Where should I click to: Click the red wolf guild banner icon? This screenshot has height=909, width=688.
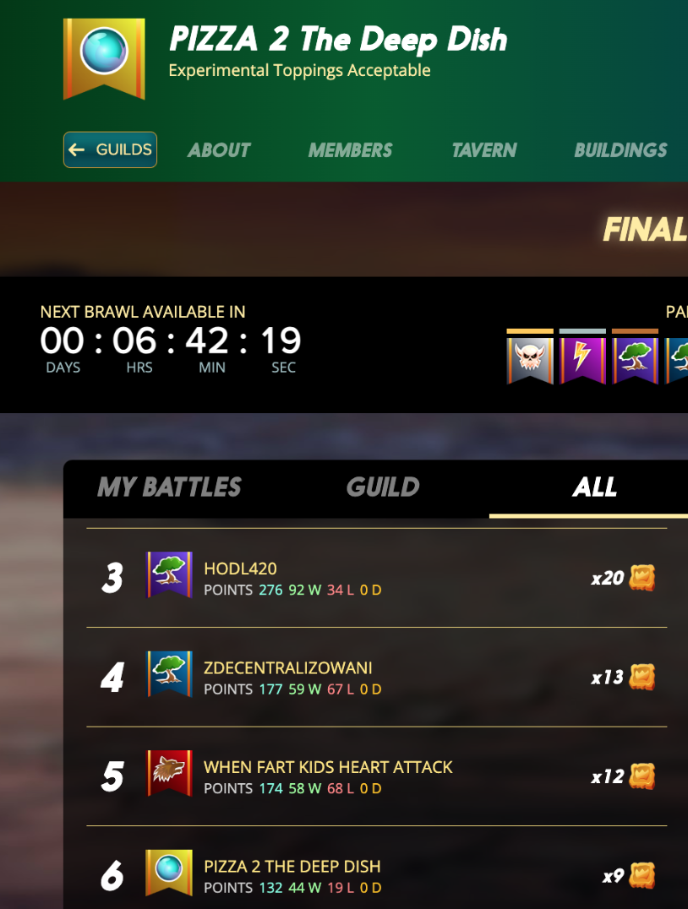tap(169, 773)
